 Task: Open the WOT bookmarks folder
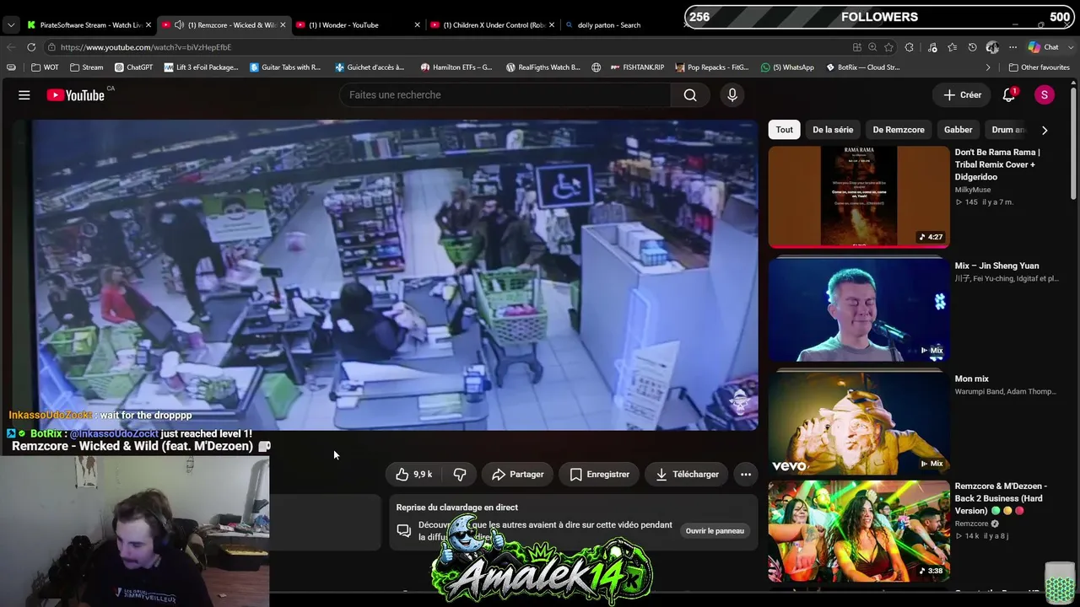point(46,67)
